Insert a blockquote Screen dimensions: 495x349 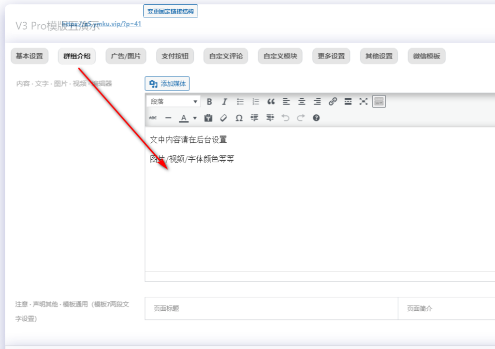coord(271,102)
